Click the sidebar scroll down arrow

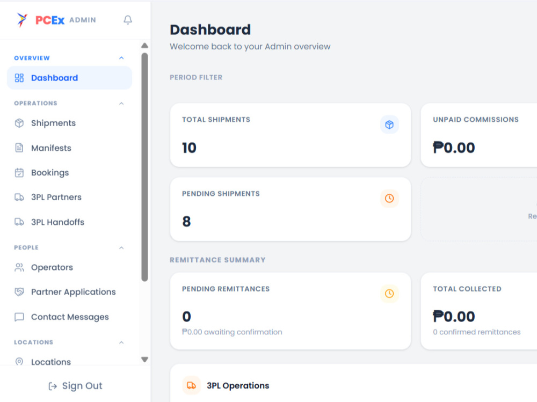(x=144, y=359)
